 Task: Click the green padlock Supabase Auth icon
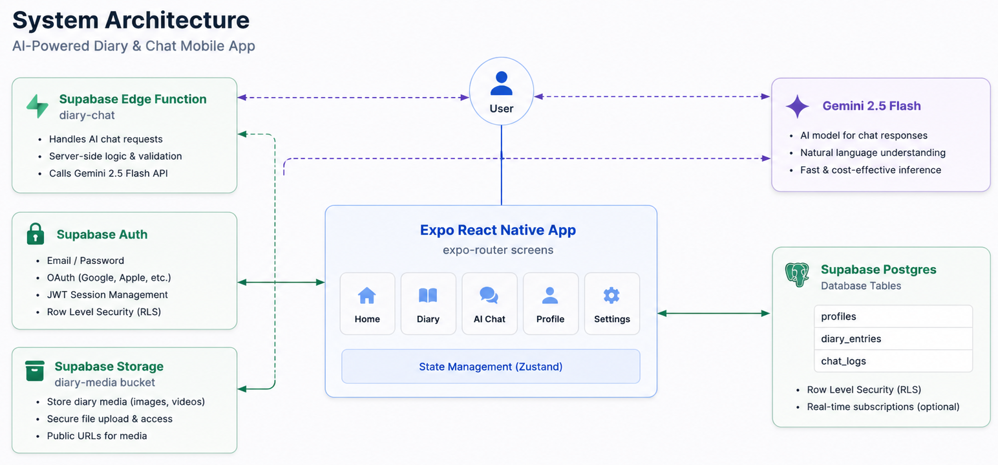coord(35,233)
